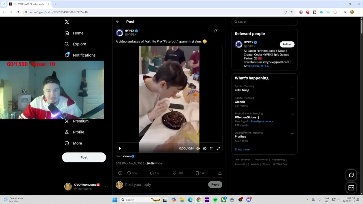Open the tab search dropdown
This screenshot has width=363, height=204.
(x=4, y=4)
